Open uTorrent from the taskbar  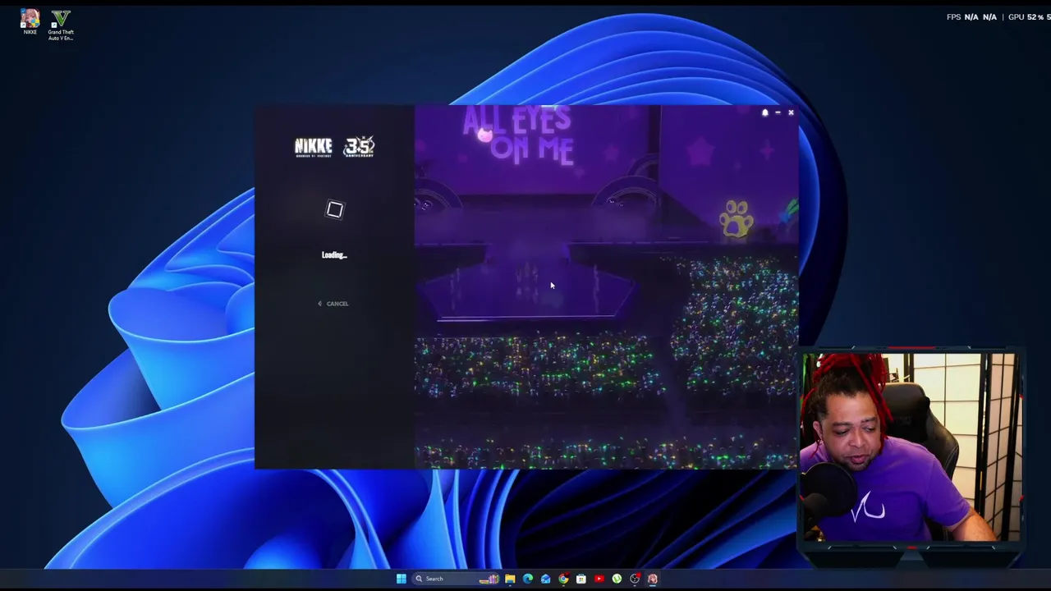tap(617, 579)
